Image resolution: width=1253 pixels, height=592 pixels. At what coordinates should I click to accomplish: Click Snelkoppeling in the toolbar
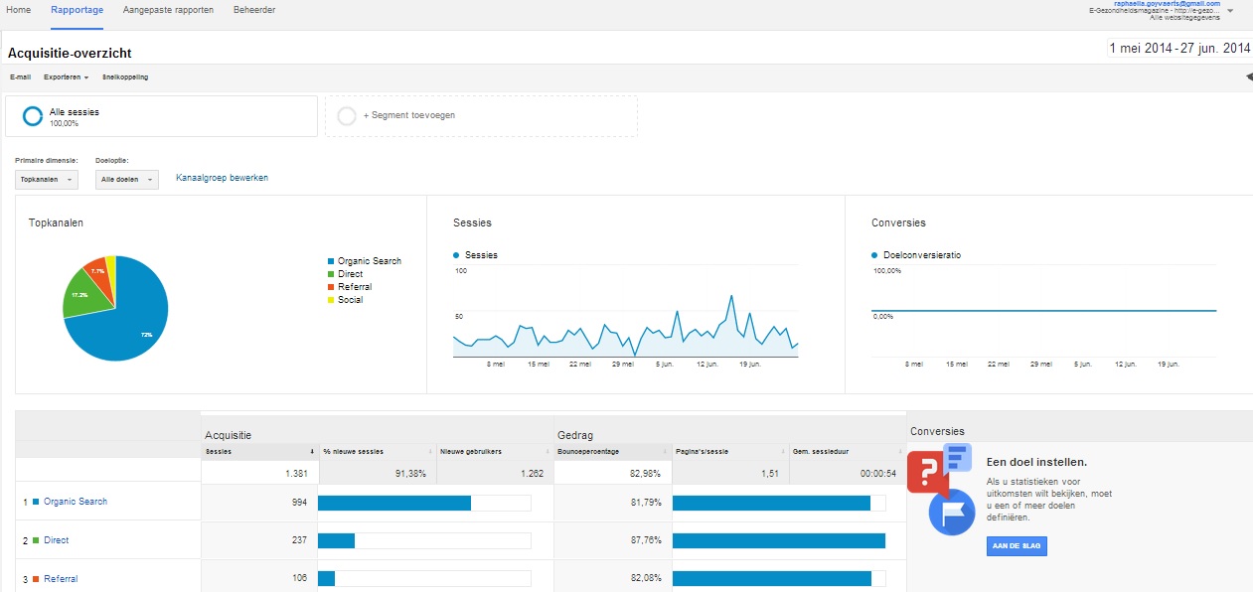coord(125,76)
